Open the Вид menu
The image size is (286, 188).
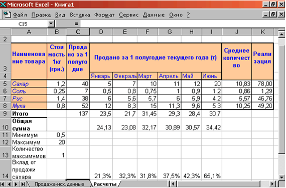click(60, 15)
